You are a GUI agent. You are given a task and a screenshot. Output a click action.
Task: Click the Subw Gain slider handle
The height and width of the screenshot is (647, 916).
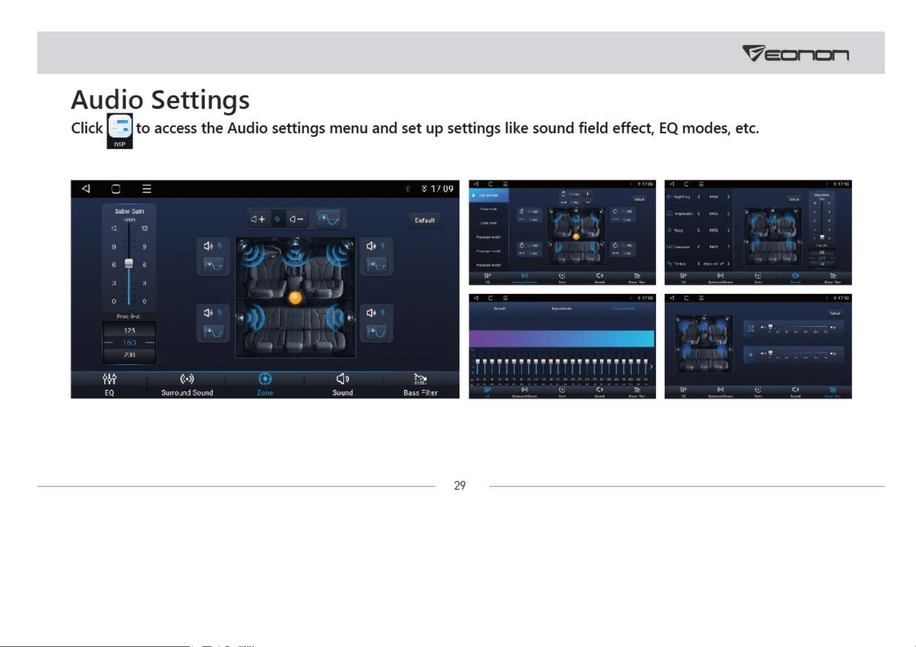click(129, 263)
